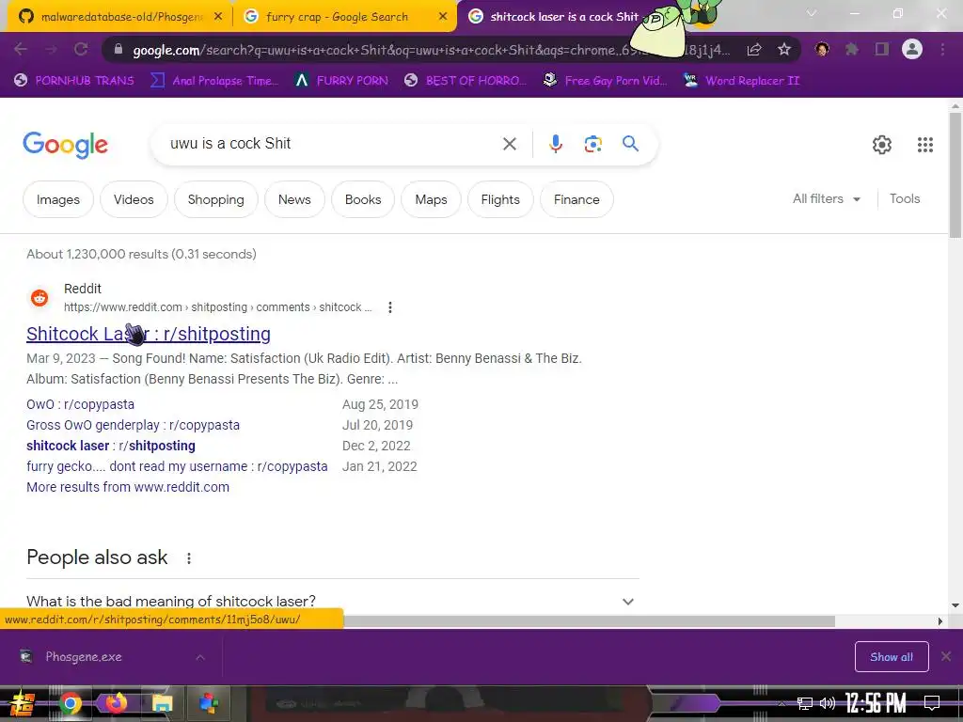This screenshot has height=722, width=963.
Task: Expand the shitcock laser meaning question
Action: point(332,601)
